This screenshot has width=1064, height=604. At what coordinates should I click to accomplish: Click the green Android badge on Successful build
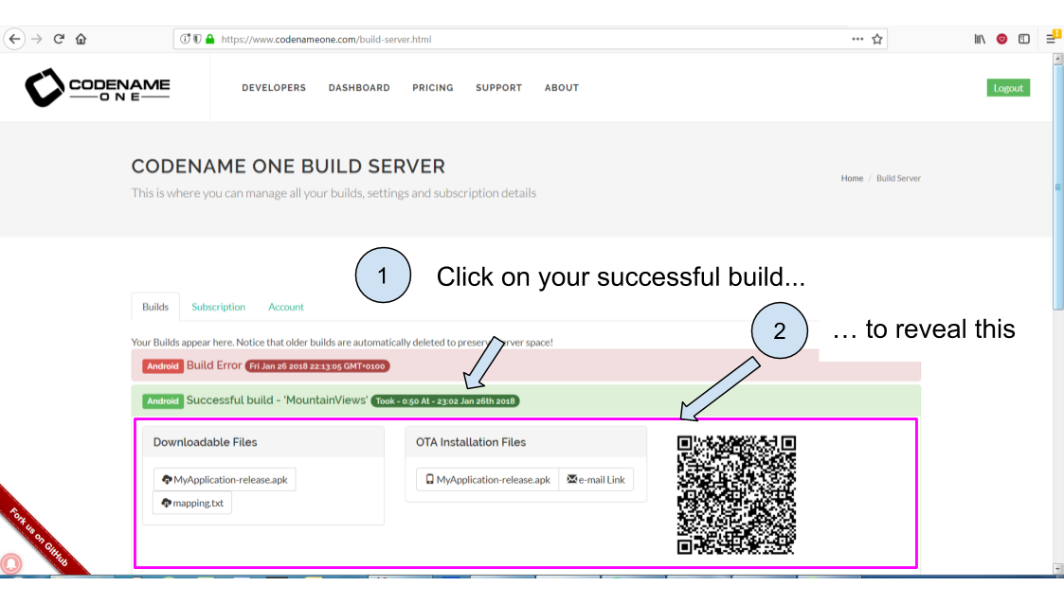[163, 401]
